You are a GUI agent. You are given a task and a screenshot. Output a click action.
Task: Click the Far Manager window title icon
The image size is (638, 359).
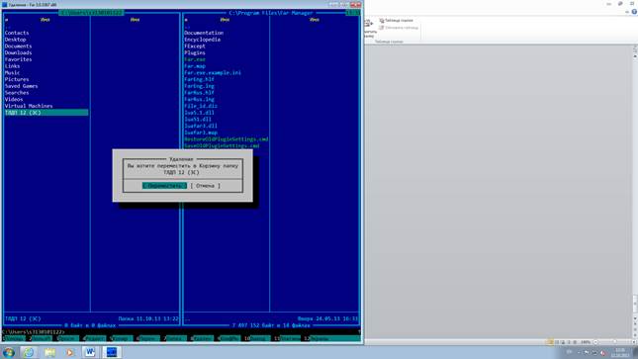tap(5, 5)
